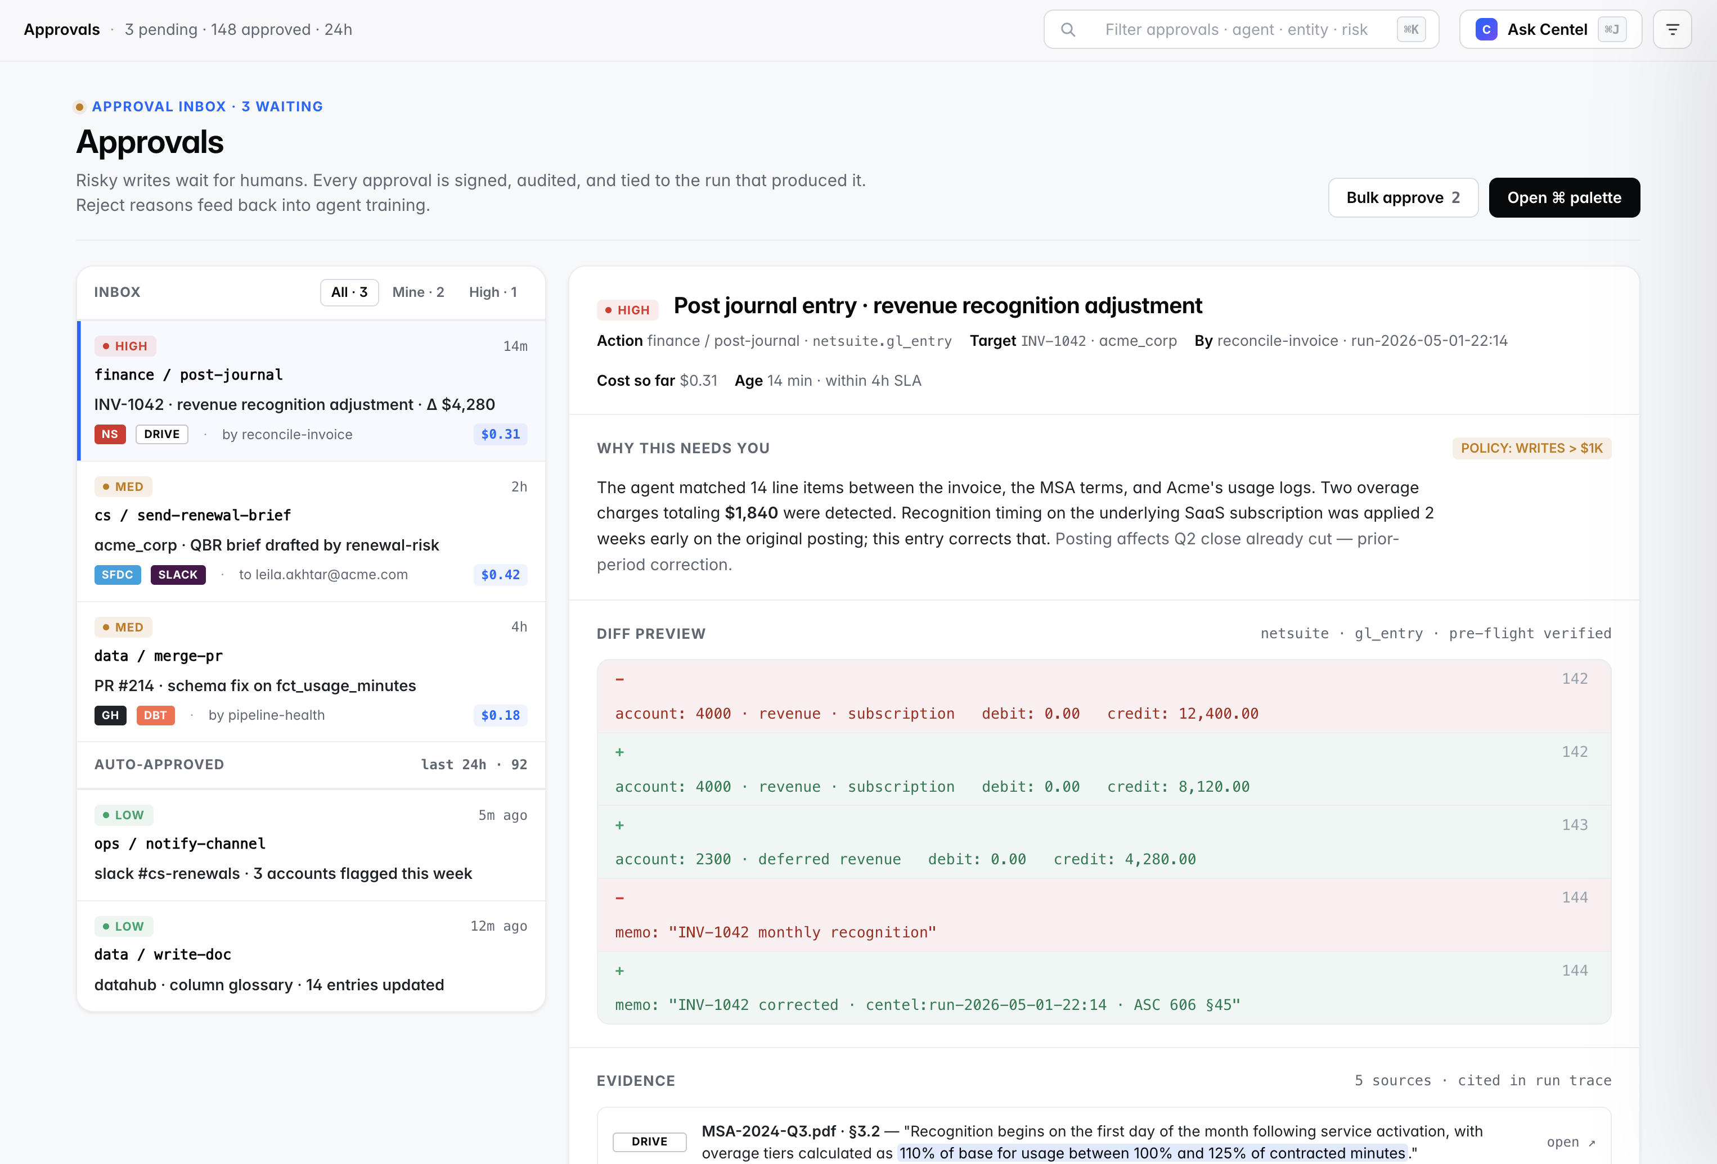Click the SFDC integration badge

point(118,575)
